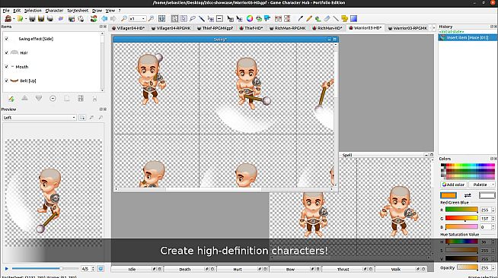
Task: Select the lasso selection tool
Action: (193, 19)
